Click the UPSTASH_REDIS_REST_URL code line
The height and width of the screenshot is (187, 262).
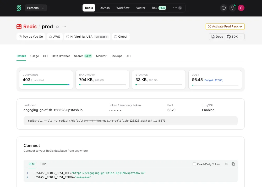[x=89, y=173]
